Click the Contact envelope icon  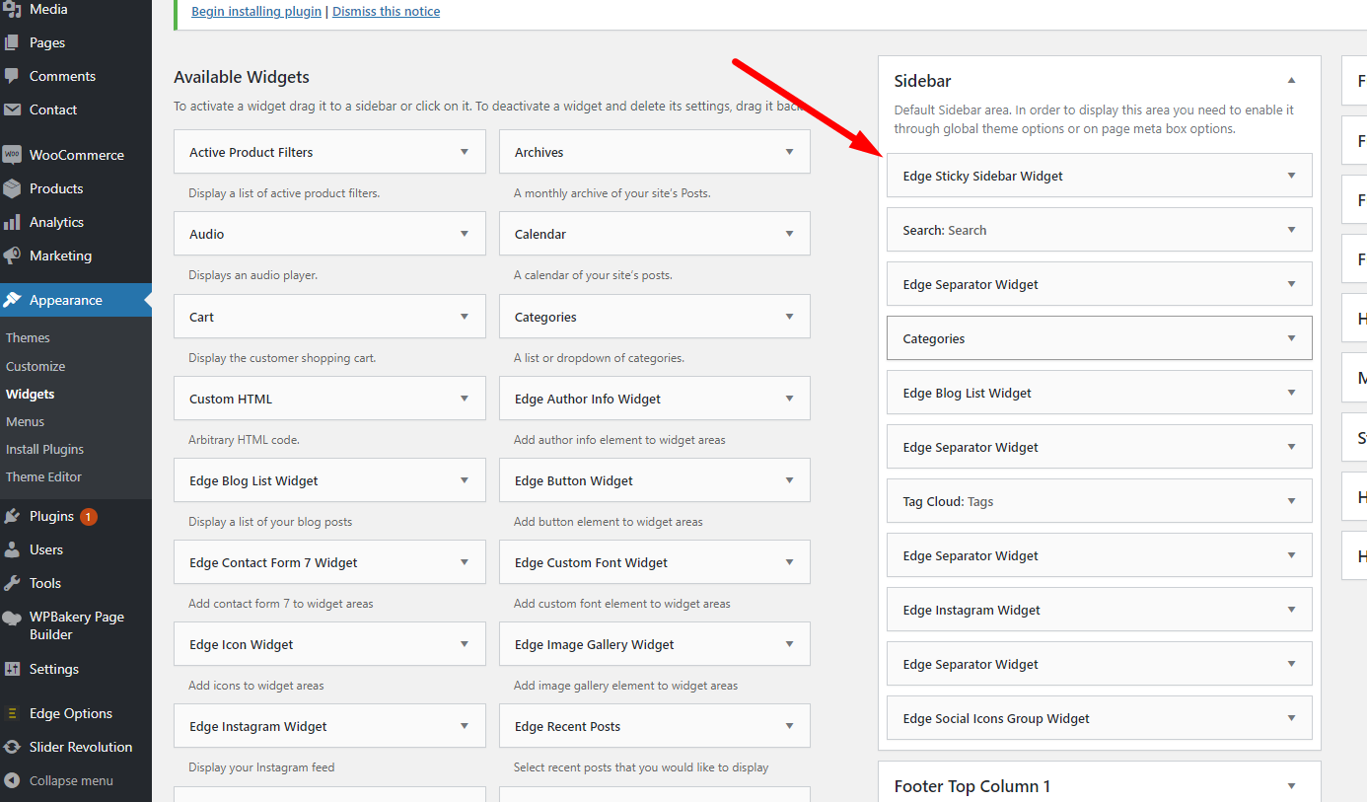coord(12,109)
